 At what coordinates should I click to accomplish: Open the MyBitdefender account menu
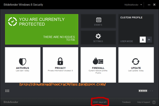(131, 5)
